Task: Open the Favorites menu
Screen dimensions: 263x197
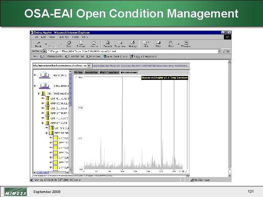Action: [x=64, y=37]
